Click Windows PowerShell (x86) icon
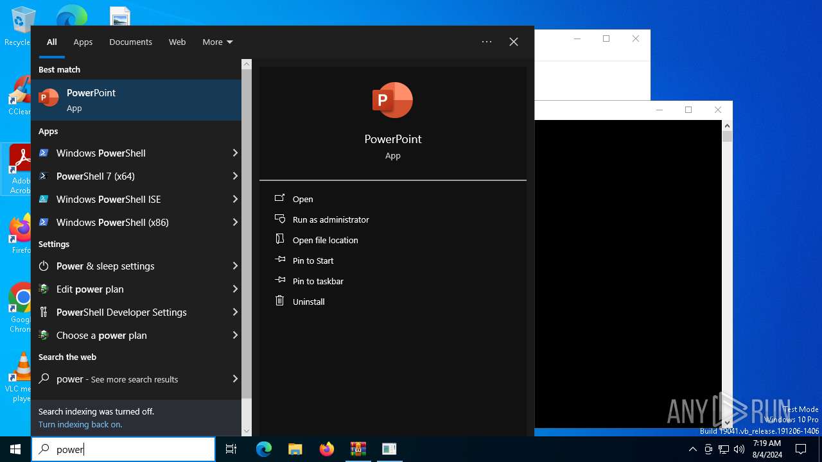 [44, 222]
